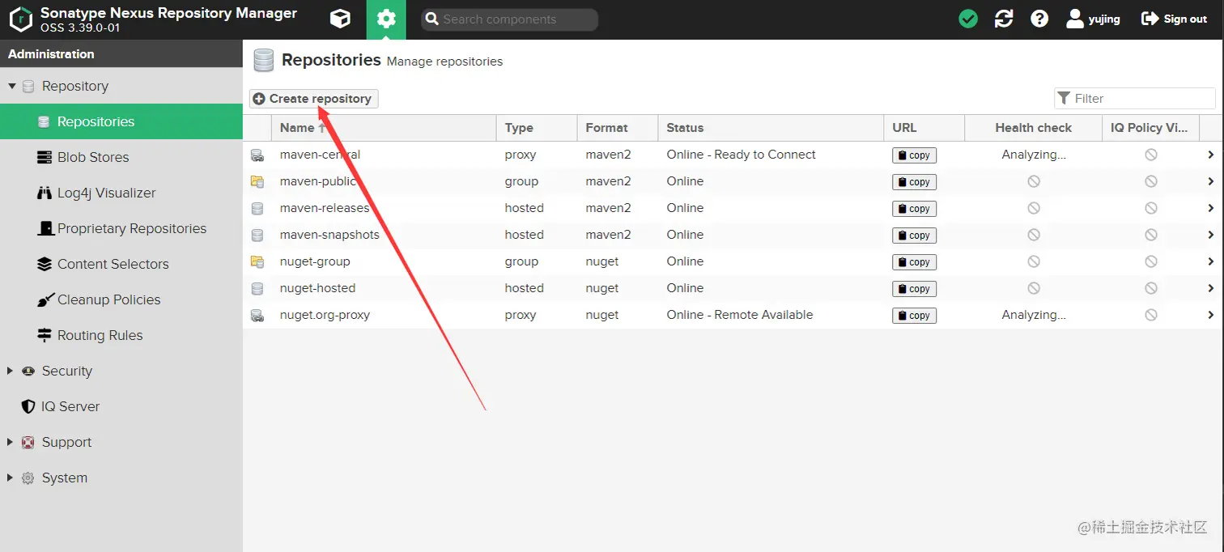Copy URL of maven-central
1224x552 pixels.
coord(914,155)
